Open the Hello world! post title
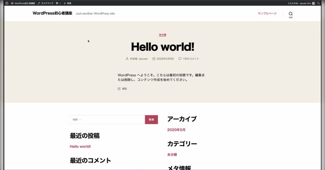The image size is (325, 170). point(162,47)
